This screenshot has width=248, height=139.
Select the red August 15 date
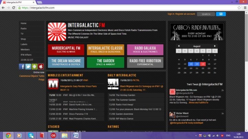[203, 64]
